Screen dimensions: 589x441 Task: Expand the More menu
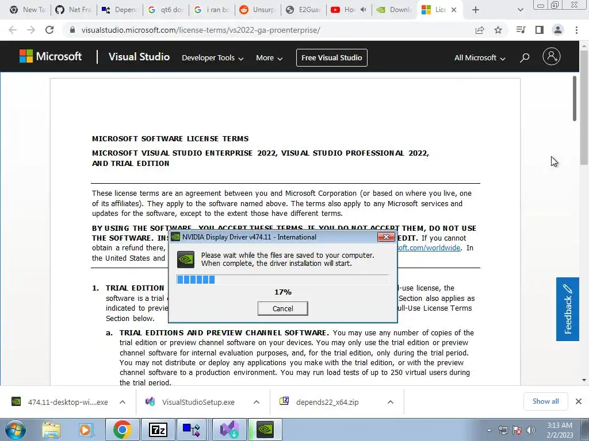pos(269,58)
